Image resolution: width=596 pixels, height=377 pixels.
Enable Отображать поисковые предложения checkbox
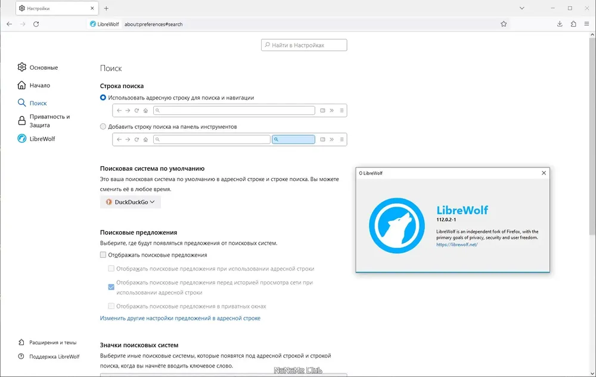pos(103,255)
